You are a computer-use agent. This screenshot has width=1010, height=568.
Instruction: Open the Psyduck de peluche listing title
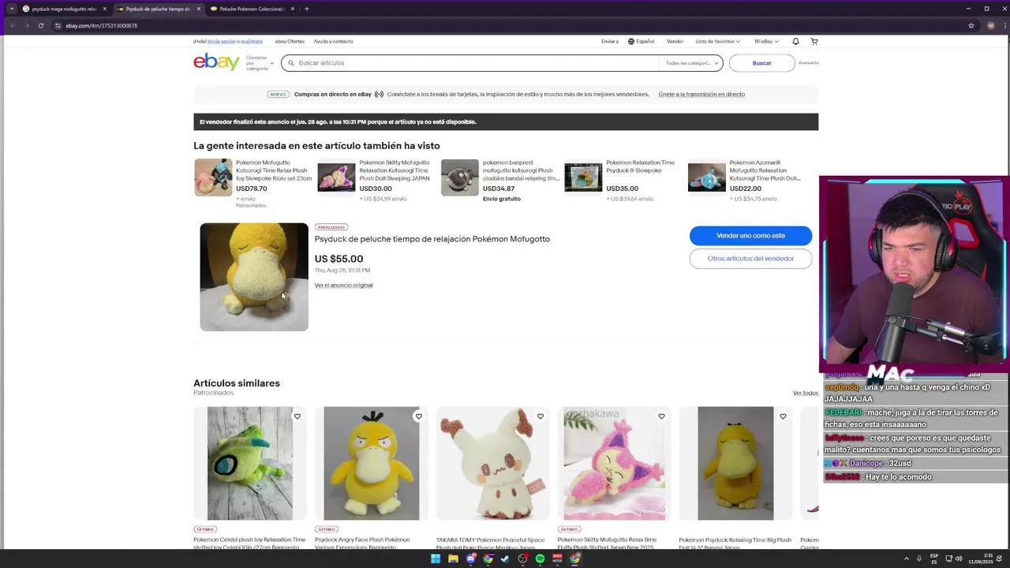[x=432, y=239]
